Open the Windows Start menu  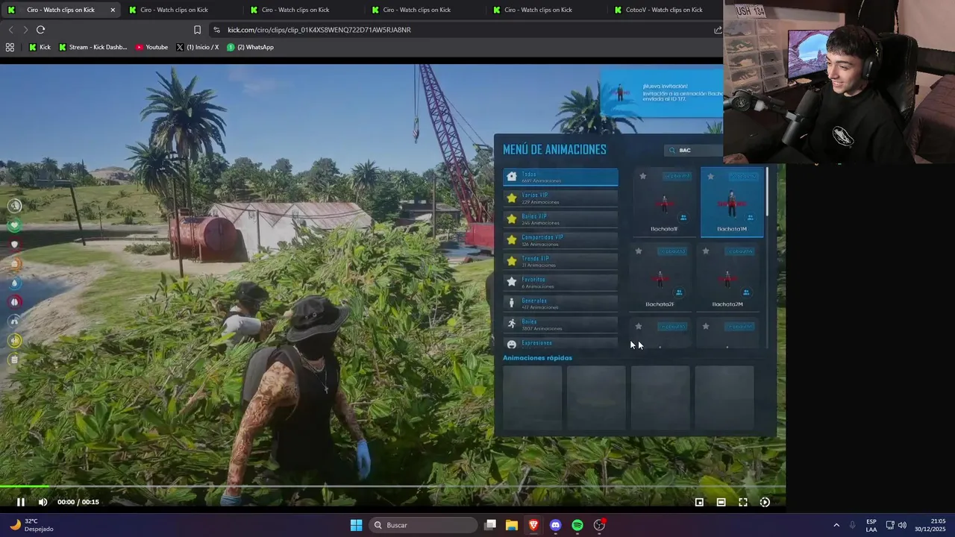coord(356,525)
